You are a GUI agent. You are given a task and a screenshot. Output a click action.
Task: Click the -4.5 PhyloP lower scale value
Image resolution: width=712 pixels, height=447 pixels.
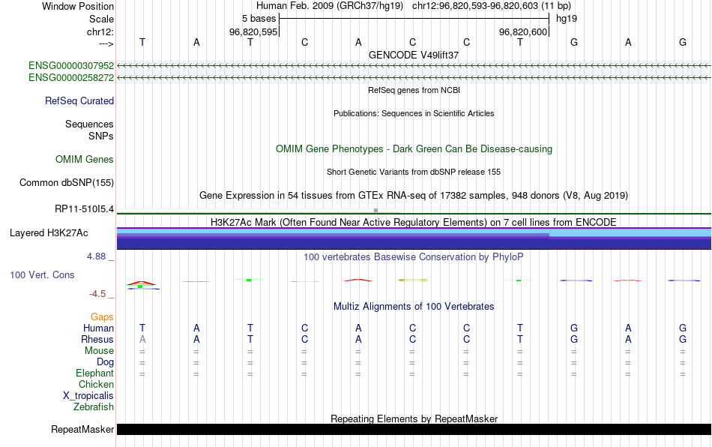pyautogui.click(x=97, y=294)
